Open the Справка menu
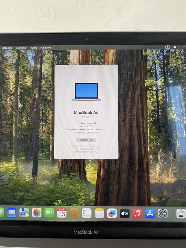The height and width of the screenshot is (248, 186). pyautogui.click(x=46, y=47)
